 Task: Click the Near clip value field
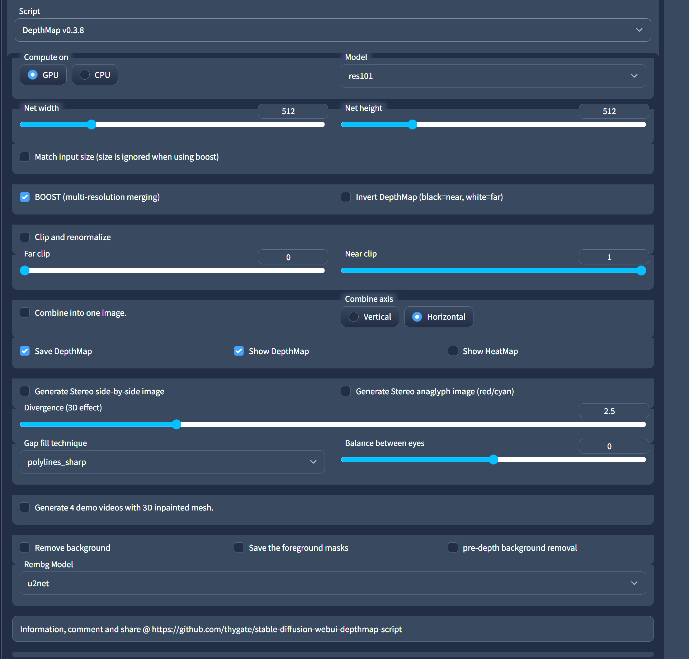click(613, 257)
